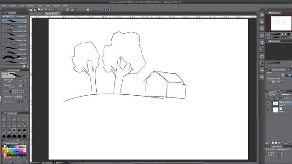Select the Mapping pen sub tool
This screenshot has height=164, width=292.
coord(15,40)
